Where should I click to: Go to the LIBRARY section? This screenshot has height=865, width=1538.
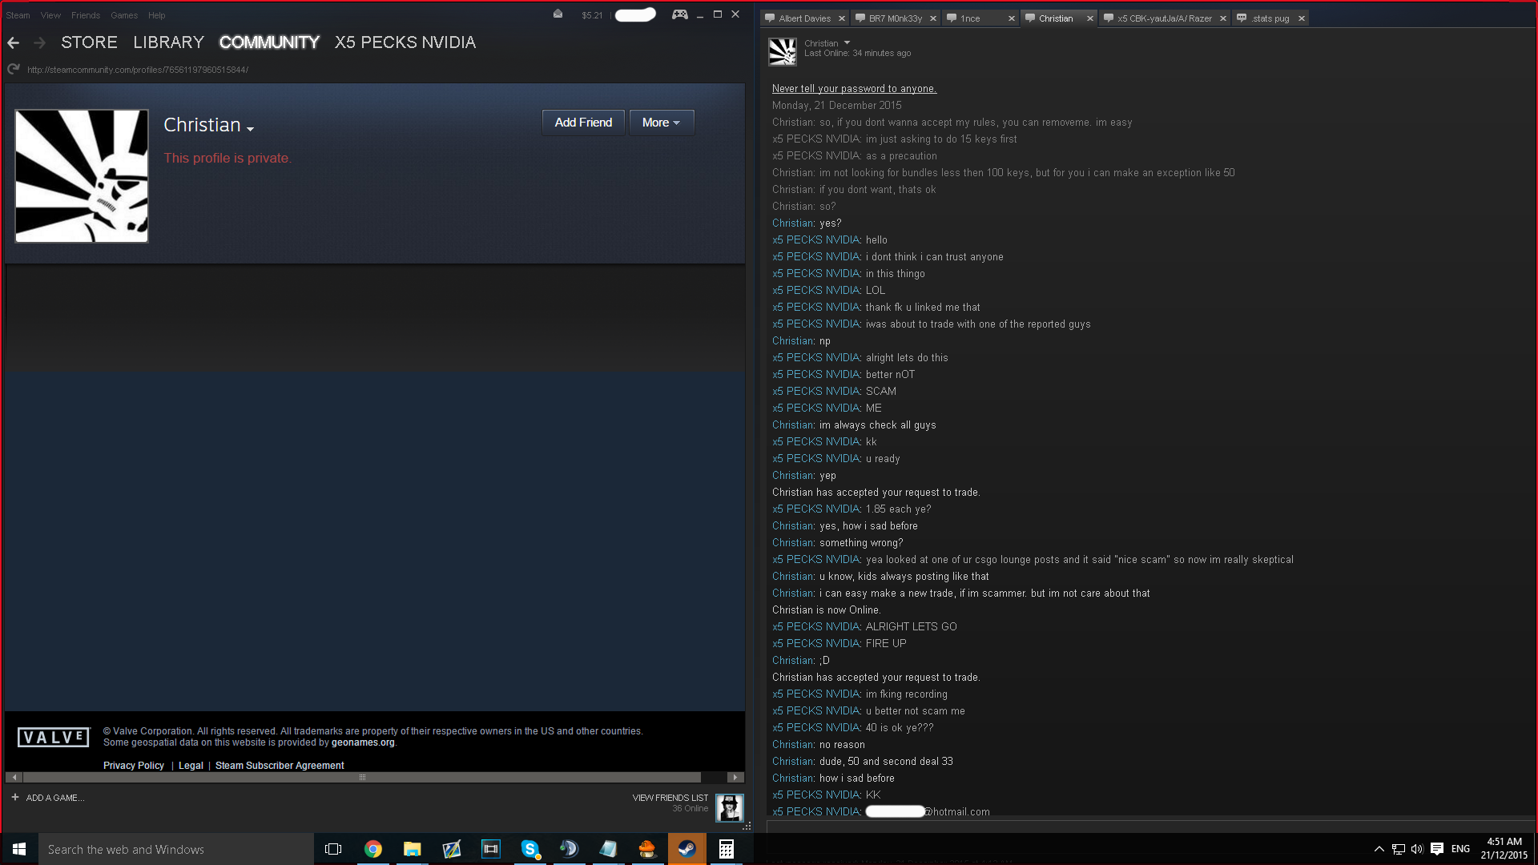click(168, 42)
